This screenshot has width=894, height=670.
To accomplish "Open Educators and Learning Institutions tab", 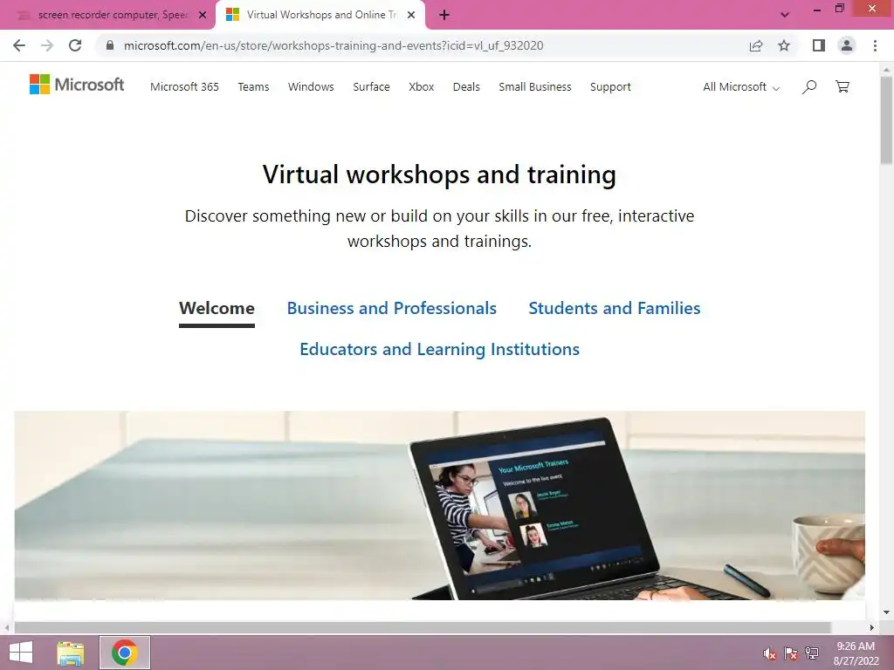I will (440, 349).
